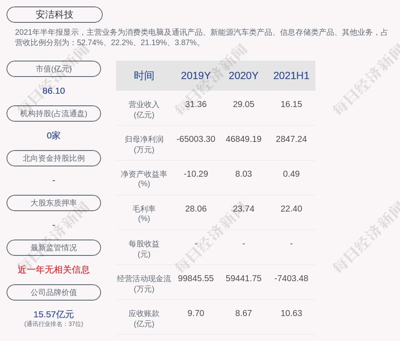Click the 每股收益(元) row label
This screenshot has height=341, width=400.
[x=144, y=249]
